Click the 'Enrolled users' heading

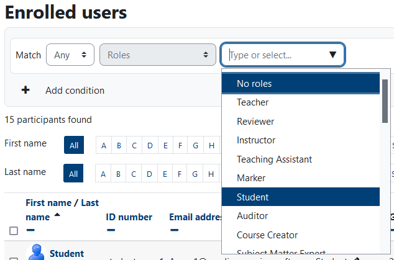coord(66,12)
